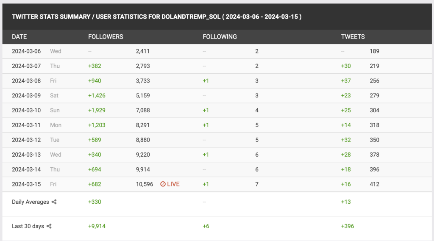Click share icon next to Daily Averages
Image resolution: width=434 pixels, height=241 pixels.
[x=54, y=202]
